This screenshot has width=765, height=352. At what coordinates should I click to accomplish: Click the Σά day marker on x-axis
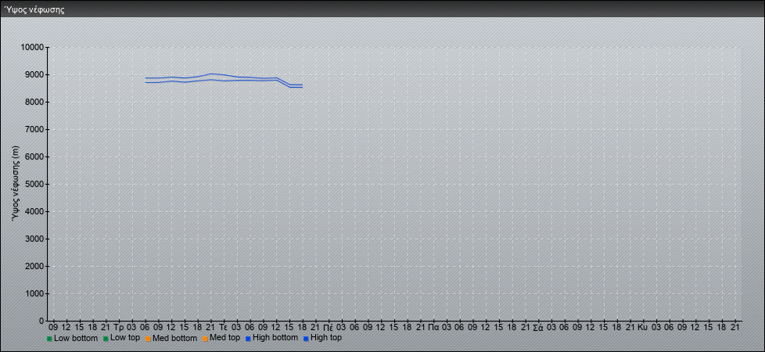click(537, 326)
